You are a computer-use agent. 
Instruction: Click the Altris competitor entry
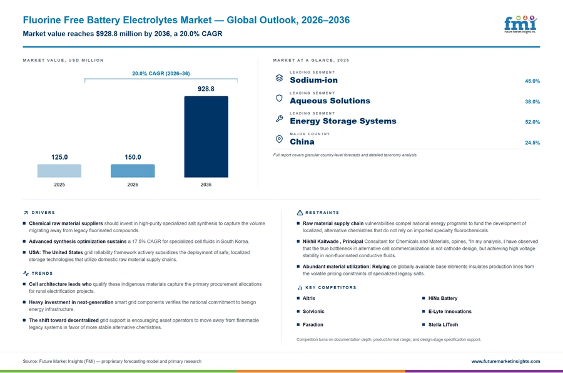pos(308,299)
